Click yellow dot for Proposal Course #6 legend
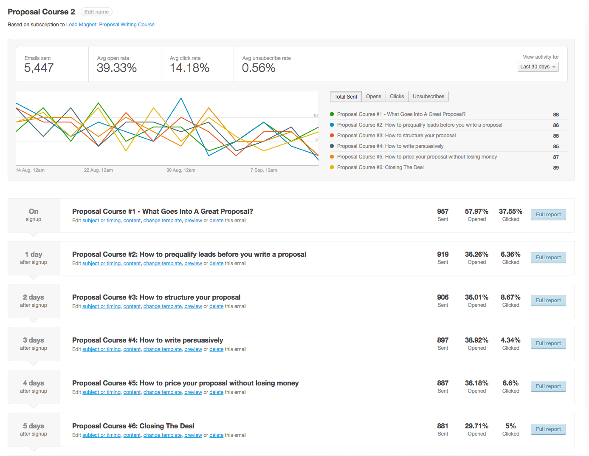The width and height of the screenshot is (589, 456). point(332,167)
